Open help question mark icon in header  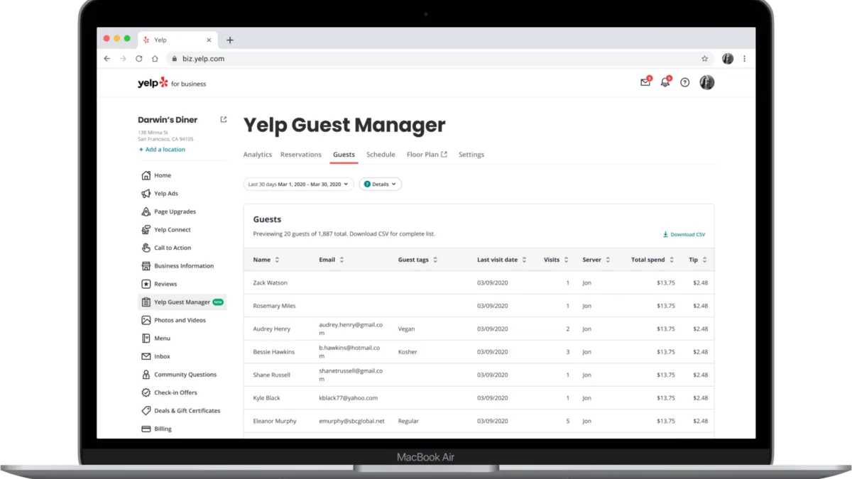(x=685, y=82)
